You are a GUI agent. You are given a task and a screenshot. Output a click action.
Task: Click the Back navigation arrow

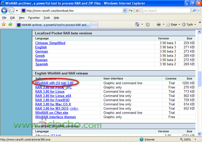4,11
